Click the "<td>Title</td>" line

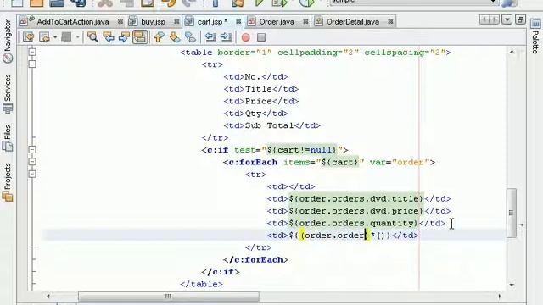pyautogui.click(x=261, y=89)
